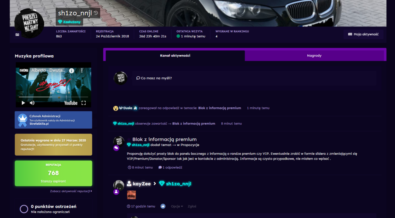Click the cyan sh1zo_nnjl name after kayZee
395x218 pixels.
click(x=179, y=184)
